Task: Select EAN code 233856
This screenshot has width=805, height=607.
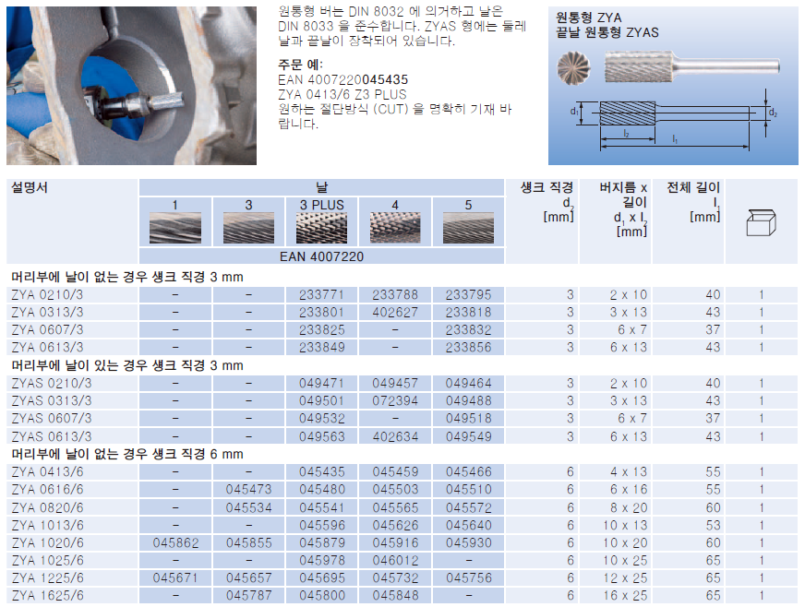Action: (x=468, y=348)
